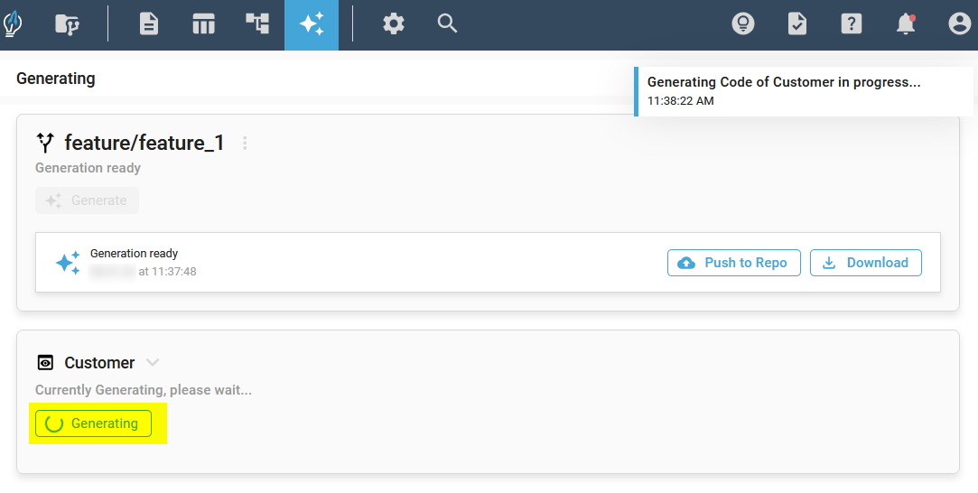The width and height of the screenshot is (978, 493).
Task: Open the project folder icon in navbar
Action: pyautogui.click(x=68, y=24)
